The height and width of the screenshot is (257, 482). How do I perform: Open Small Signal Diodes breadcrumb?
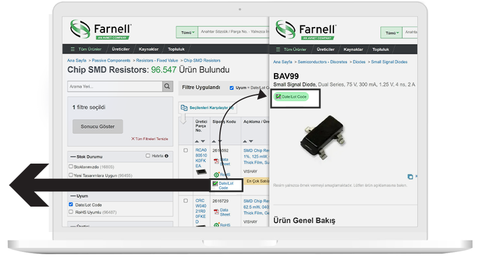(389, 62)
